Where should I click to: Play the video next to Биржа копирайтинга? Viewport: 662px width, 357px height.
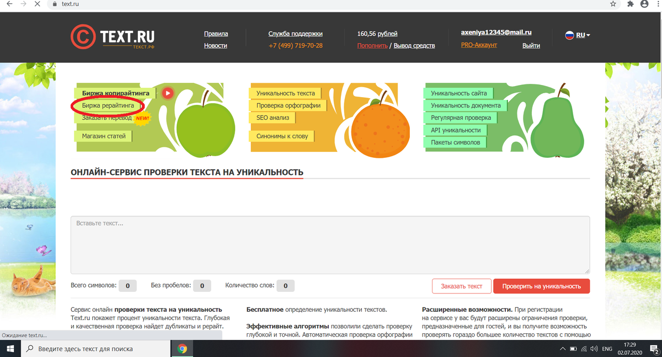(168, 93)
